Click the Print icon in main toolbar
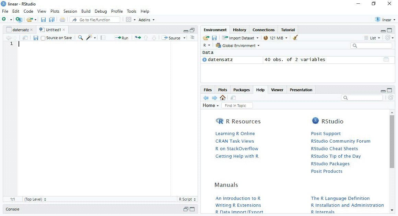This screenshot has width=398, height=216. 62,20
